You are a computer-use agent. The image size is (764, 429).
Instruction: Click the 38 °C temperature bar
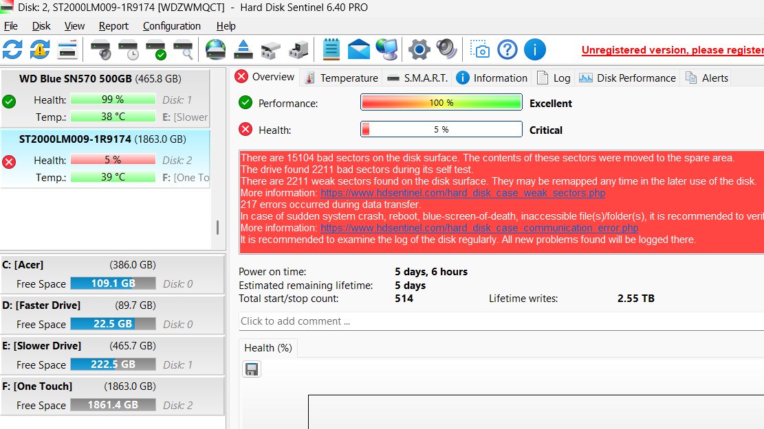113,117
